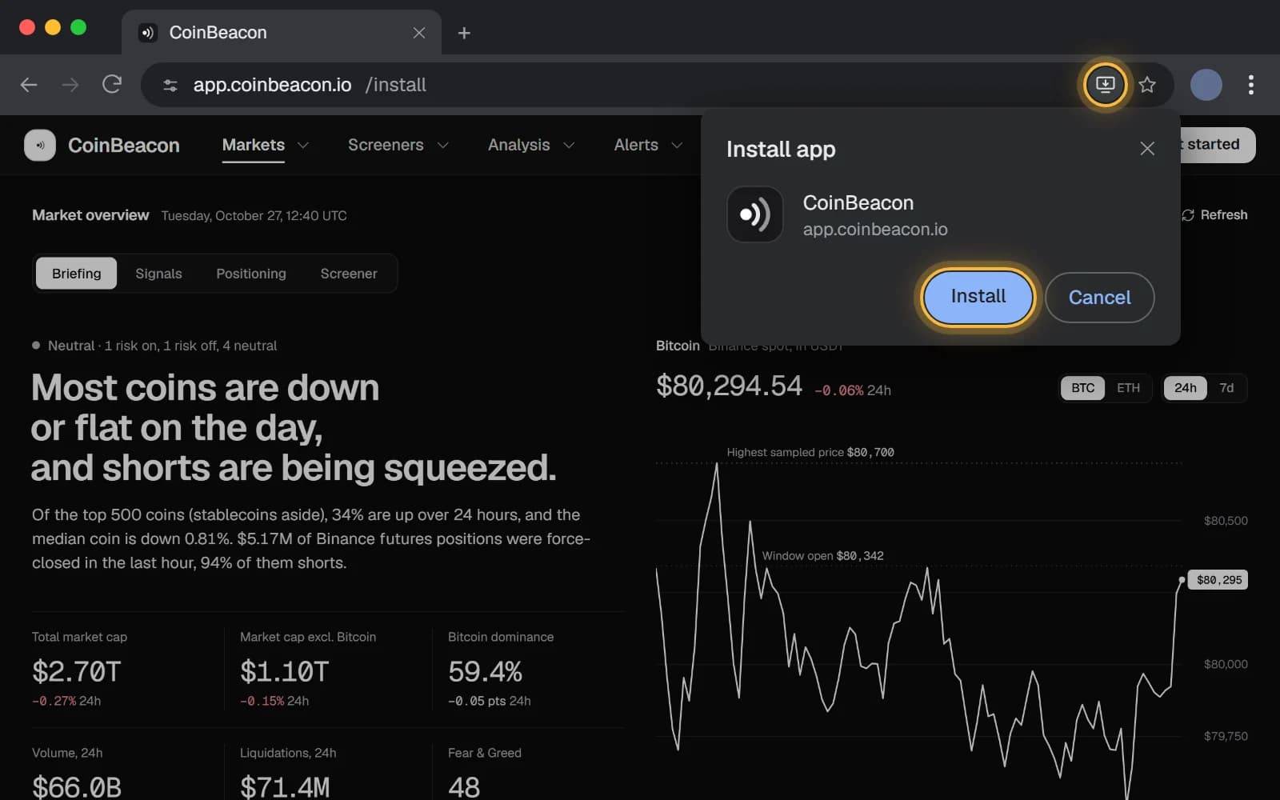Click the Bitcoin price $80,294.54
Screen dimensions: 1280x800
(x=729, y=386)
